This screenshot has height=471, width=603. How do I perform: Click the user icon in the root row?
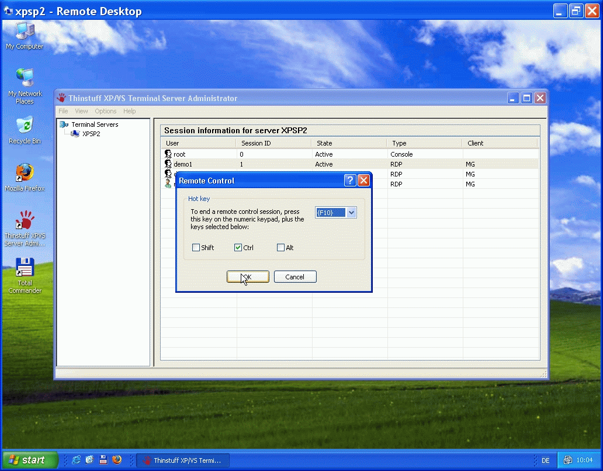pyautogui.click(x=168, y=154)
